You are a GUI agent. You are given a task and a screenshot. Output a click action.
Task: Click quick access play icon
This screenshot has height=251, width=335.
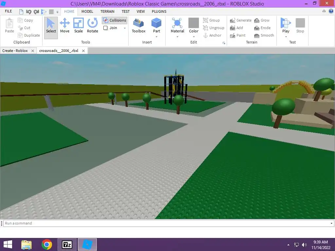[x=44, y=11]
